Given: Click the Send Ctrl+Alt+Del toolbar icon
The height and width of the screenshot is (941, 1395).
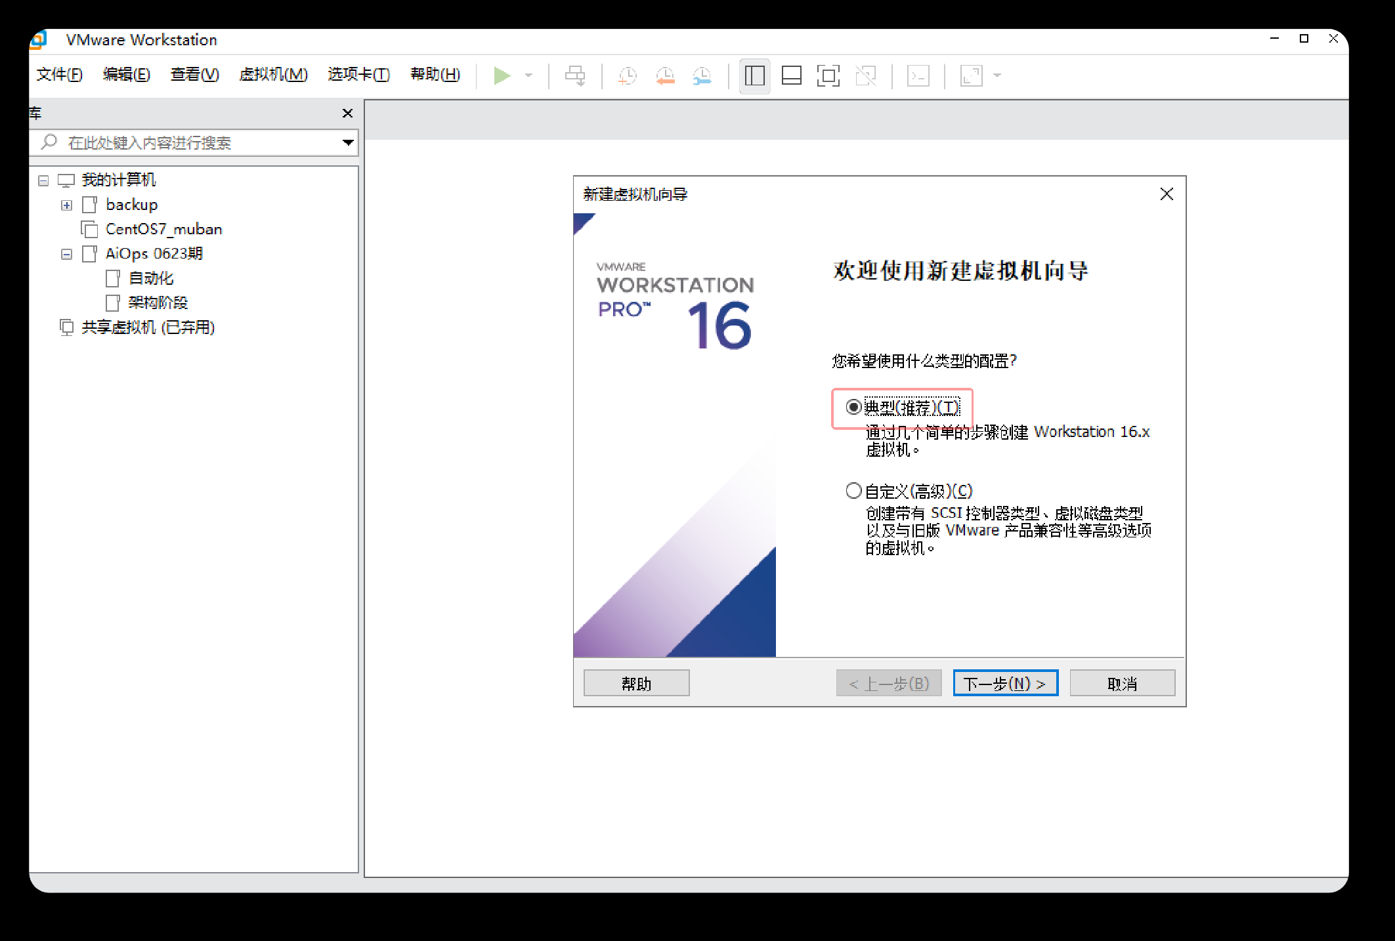Looking at the screenshot, I should click(575, 75).
